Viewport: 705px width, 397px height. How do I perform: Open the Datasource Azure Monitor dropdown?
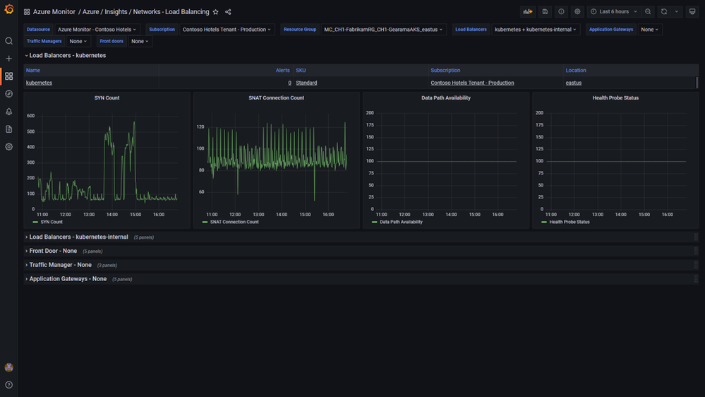[x=97, y=29]
